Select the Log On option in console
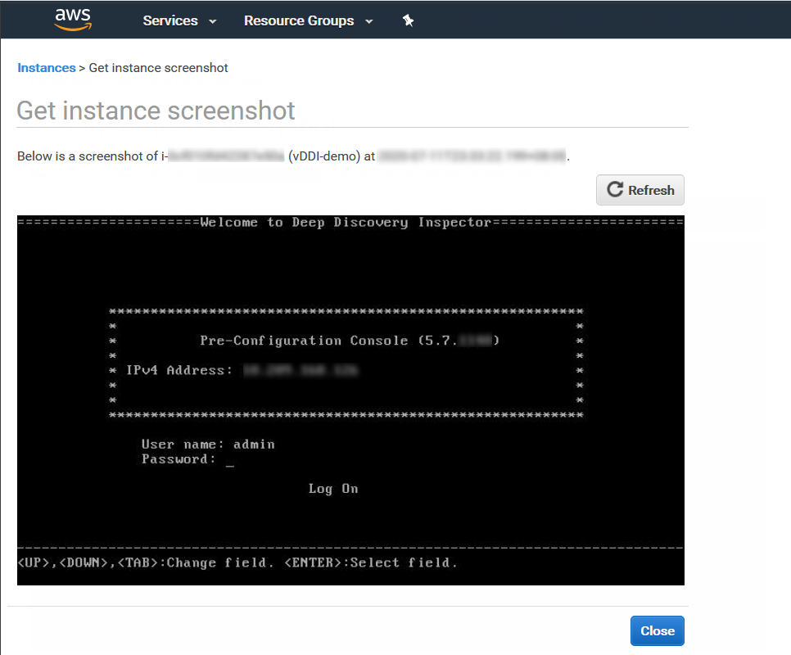 [x=332, y=488]
